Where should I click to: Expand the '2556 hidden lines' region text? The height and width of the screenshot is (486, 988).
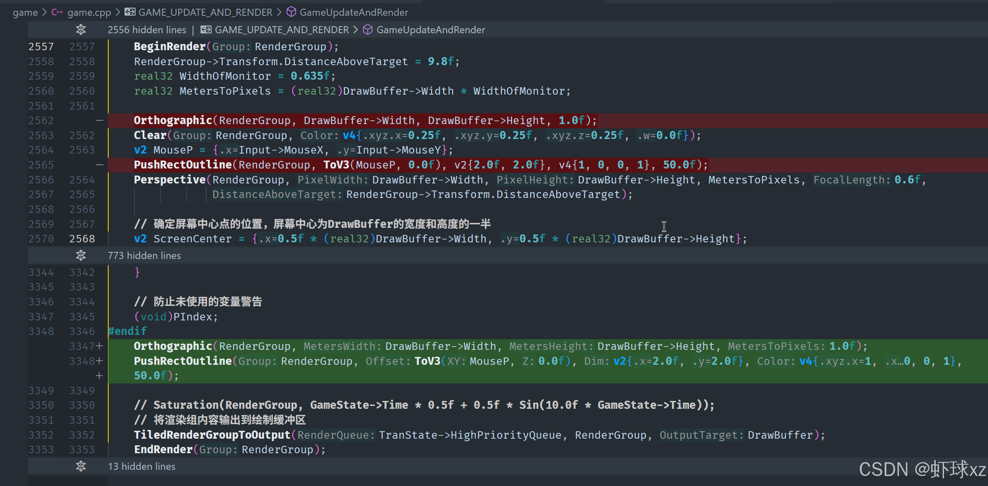147,29
